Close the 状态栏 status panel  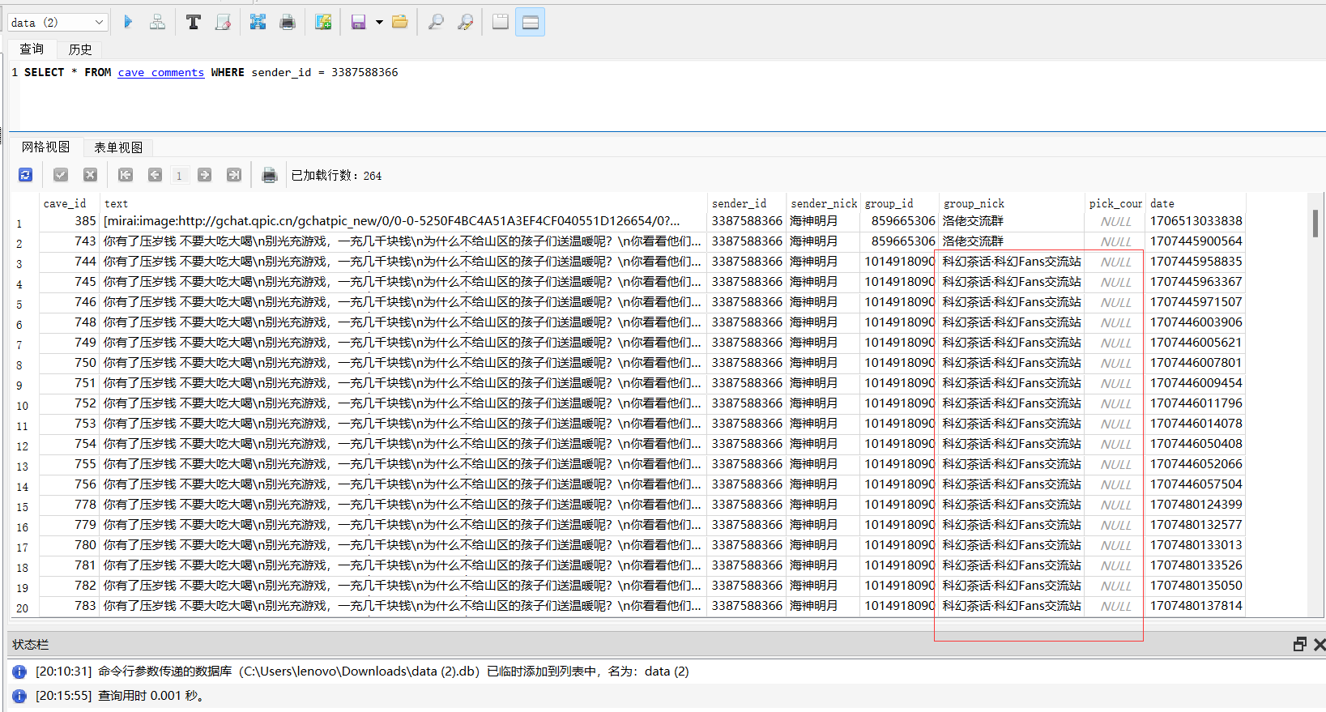(x=1319, y=644)
